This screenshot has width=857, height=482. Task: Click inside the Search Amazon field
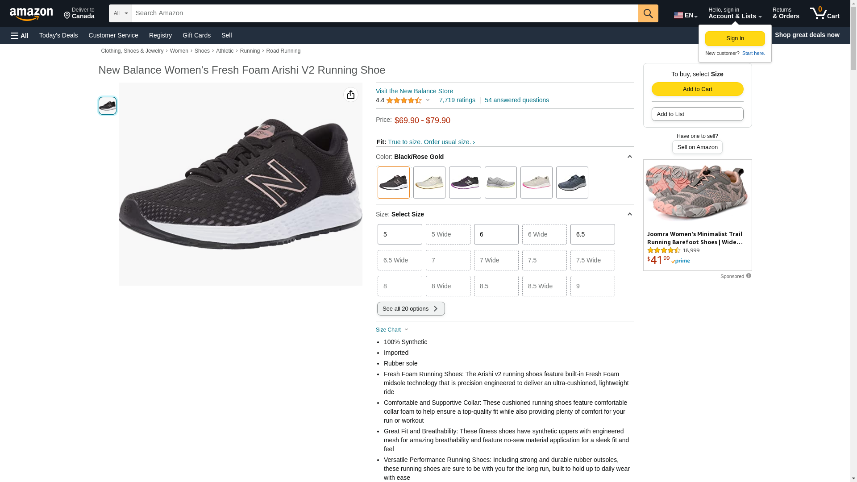(385, 13)
